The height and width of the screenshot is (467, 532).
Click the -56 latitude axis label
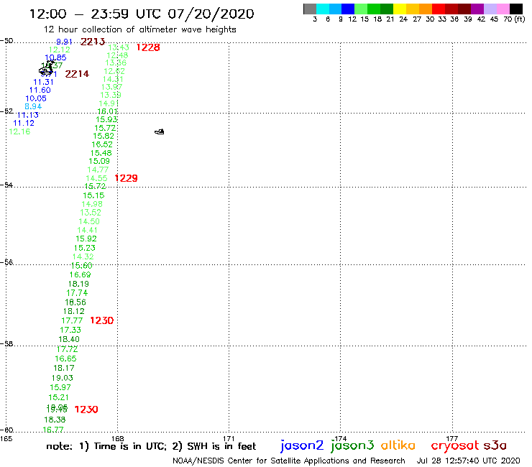pyautogui.click(x=6, y=262)
